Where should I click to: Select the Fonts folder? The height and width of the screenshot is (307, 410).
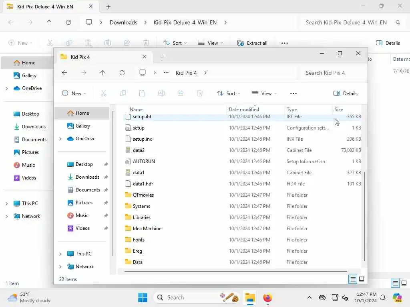pos(242,240)
